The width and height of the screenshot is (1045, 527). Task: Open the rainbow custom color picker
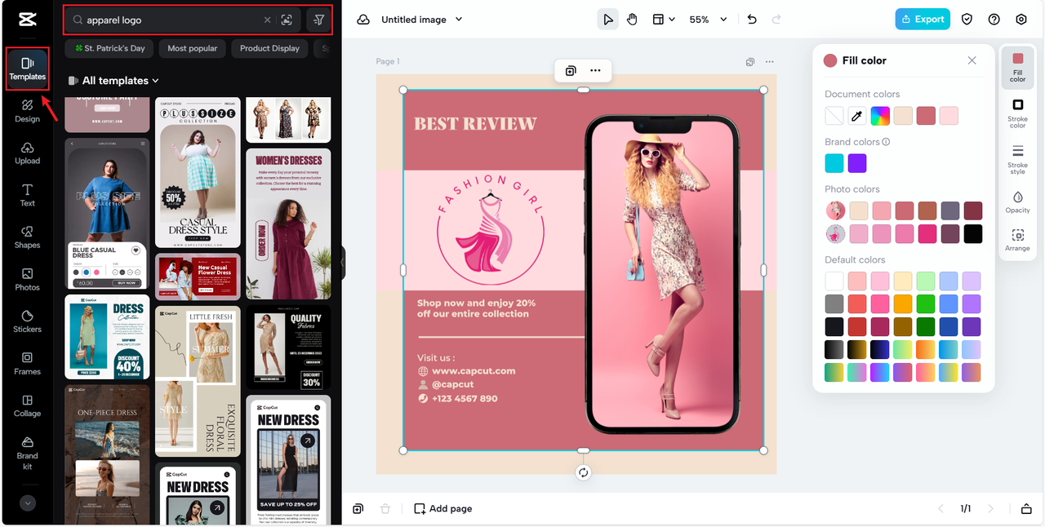coord(880,116)
